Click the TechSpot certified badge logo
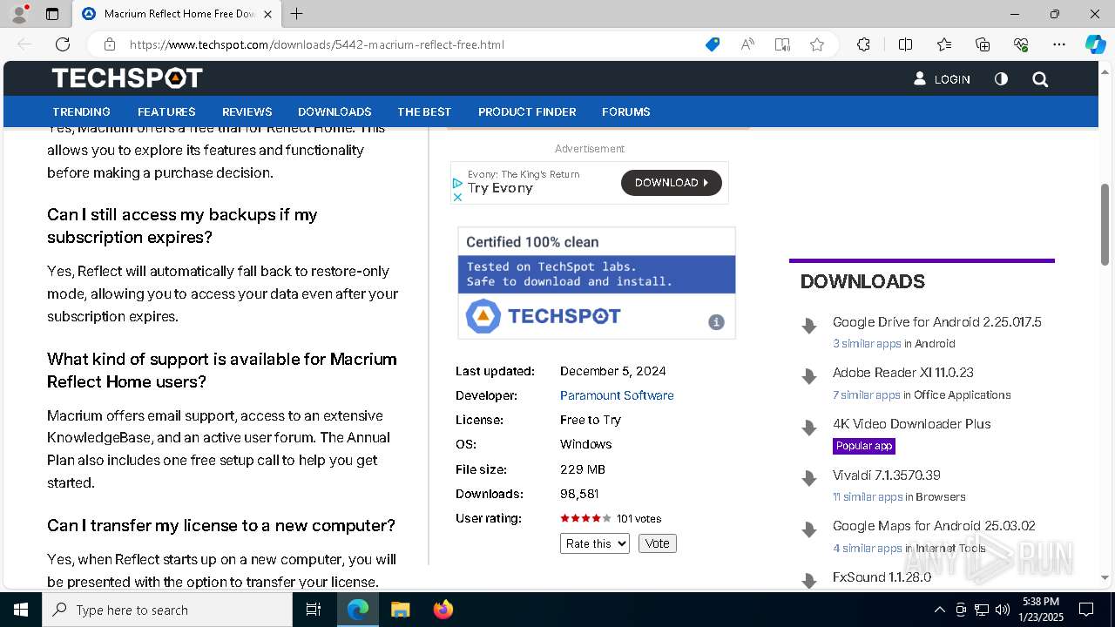 pyautogui.click(x=543, y=316)
